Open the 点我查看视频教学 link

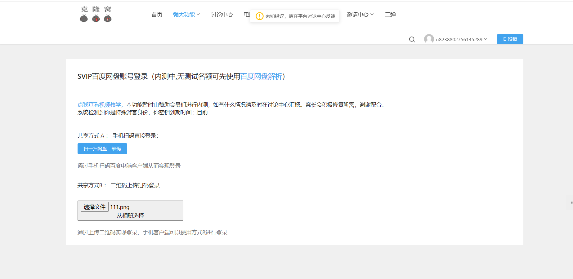[x=99, y=105]
